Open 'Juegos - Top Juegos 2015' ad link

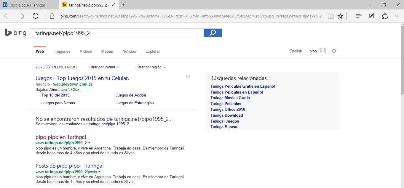coord(82,78)
